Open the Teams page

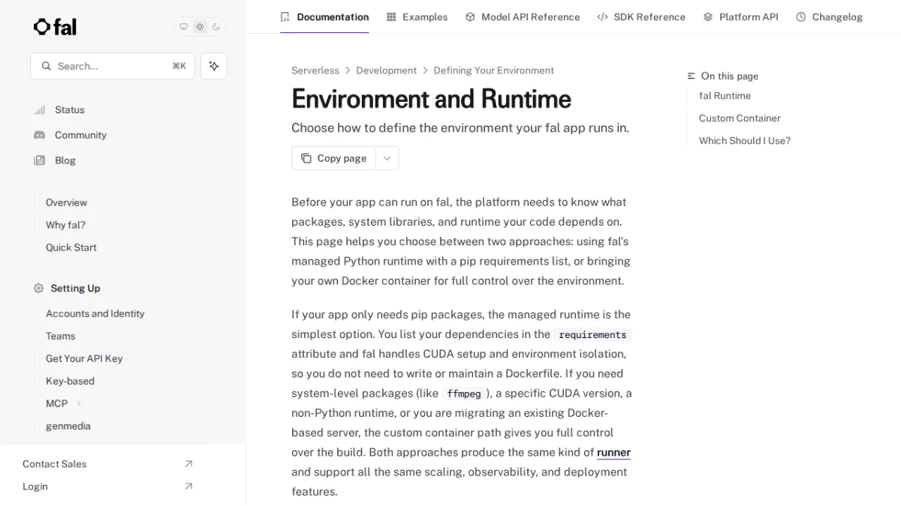coord(60,336)
